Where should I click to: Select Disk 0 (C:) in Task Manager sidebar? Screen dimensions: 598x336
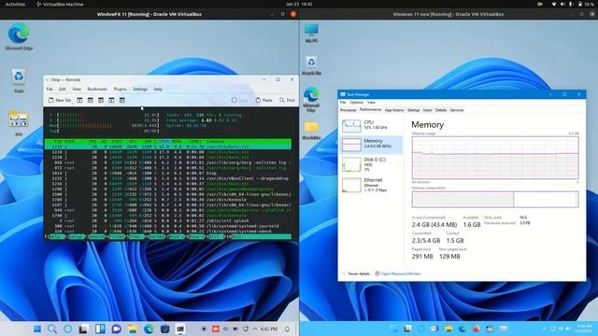(371, 164)
